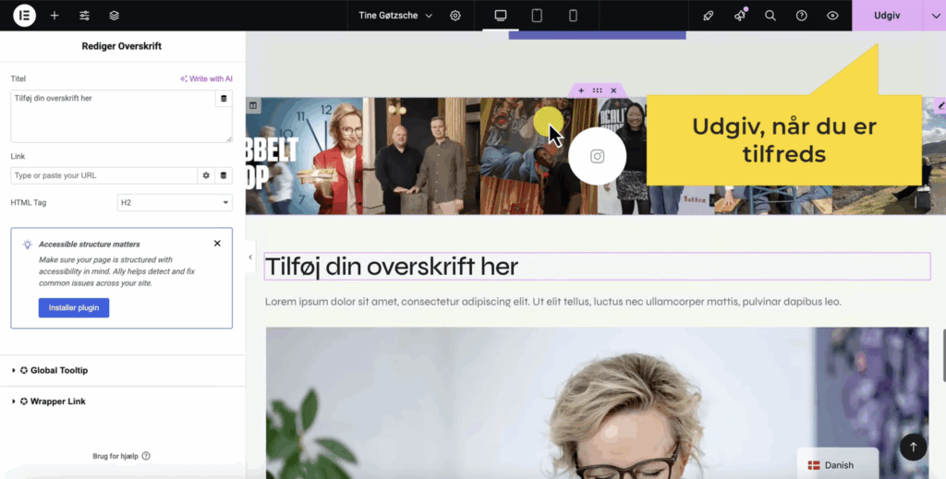Click the Link URL input field
The height and width of the screenshot is (479, 946).
point(103,175)
